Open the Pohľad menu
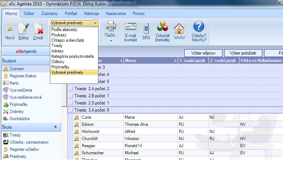 [71, 14]
